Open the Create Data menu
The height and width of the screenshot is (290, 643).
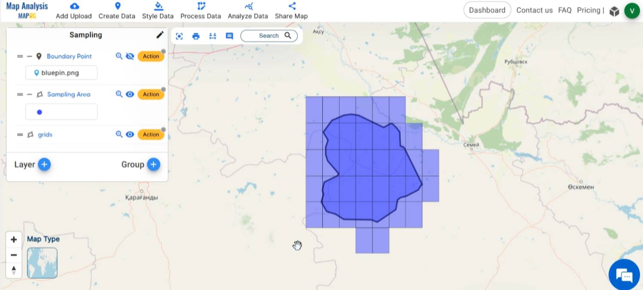click(117, 11)
